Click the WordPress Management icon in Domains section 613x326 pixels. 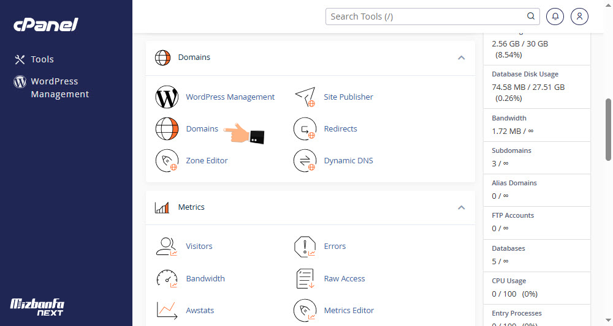click(x=166, y=97)
